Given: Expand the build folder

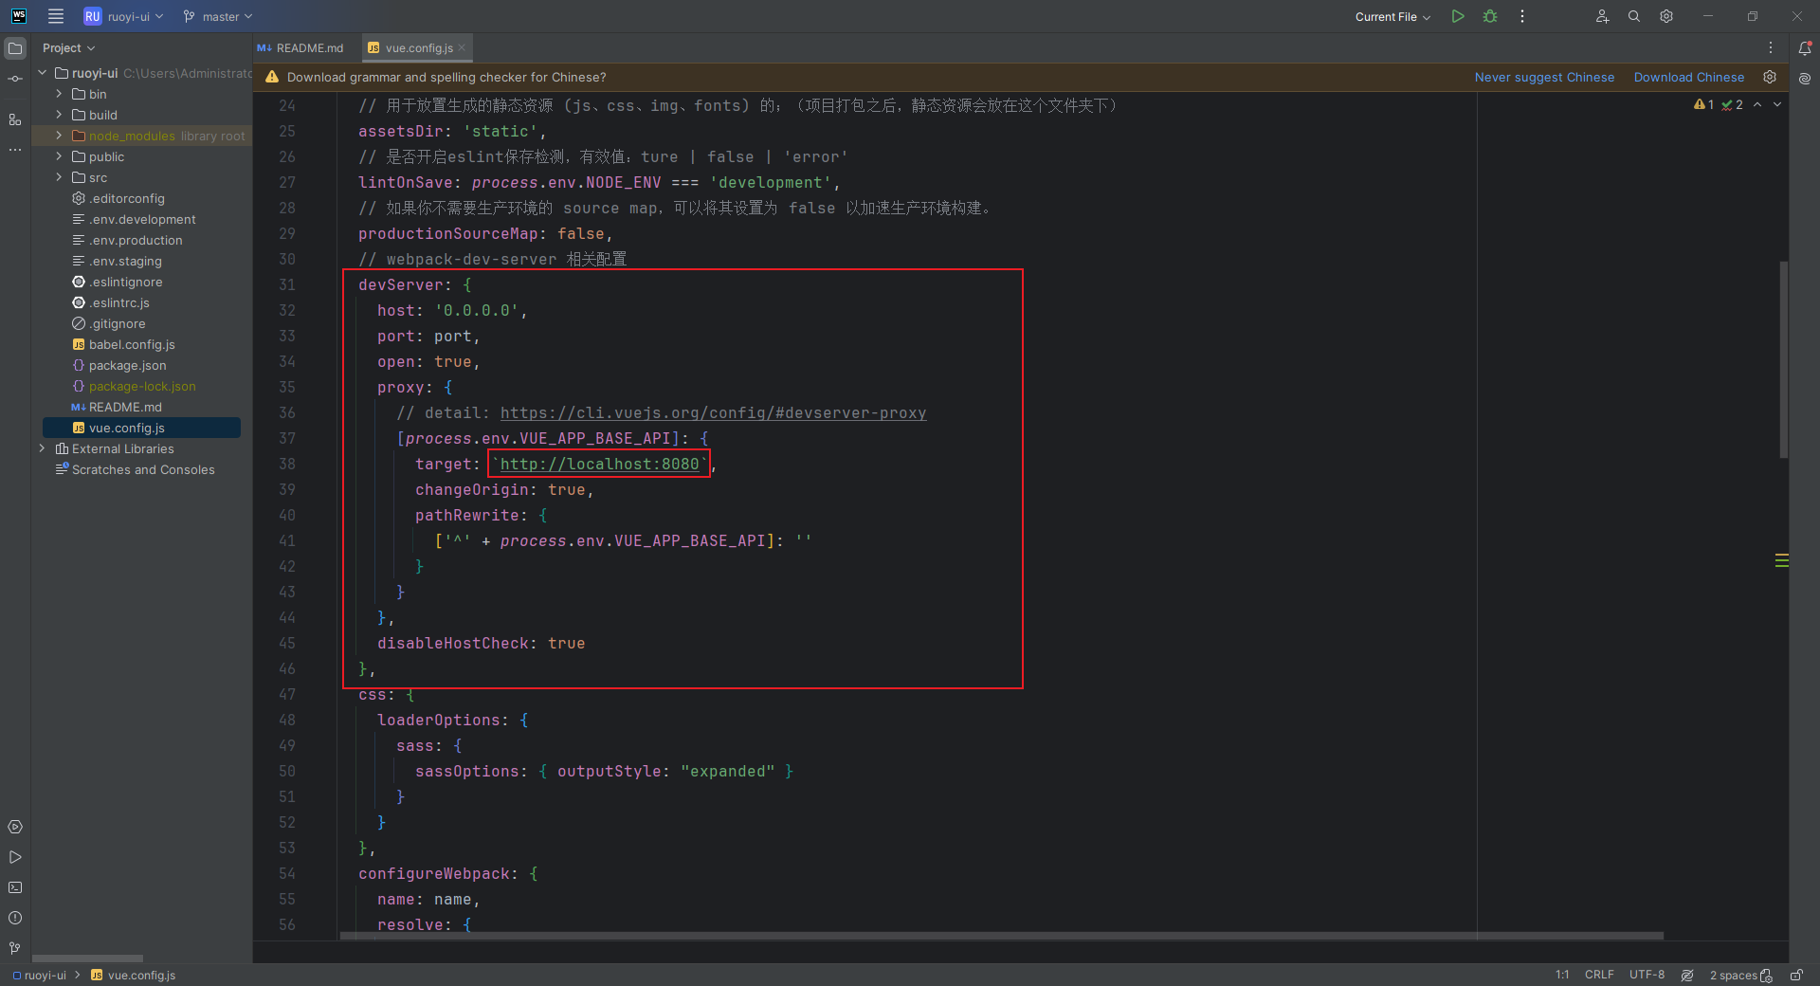Looking at the screenshot, I should [59, 115].
